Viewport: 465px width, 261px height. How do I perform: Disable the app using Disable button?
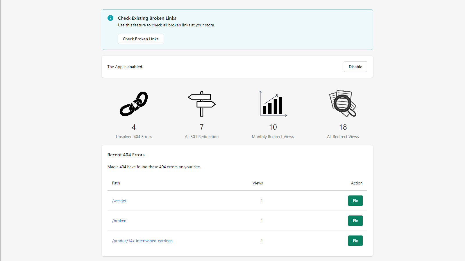click(x=355, y=67)
